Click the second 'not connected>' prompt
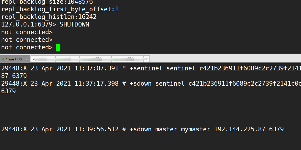Viewport: 301px width, 150px height. pyautogui.click(x=27, y=40)
